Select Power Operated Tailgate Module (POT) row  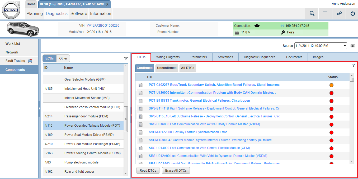point(83,126)
